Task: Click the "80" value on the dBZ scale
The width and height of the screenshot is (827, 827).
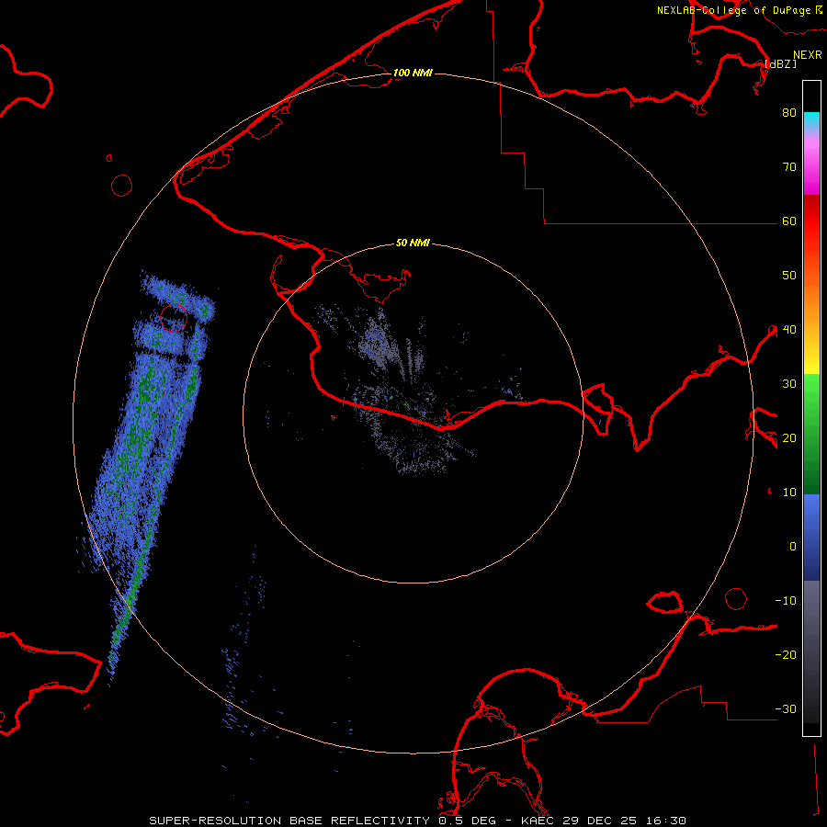Action: pyautogui.click(x=789, y=113)
